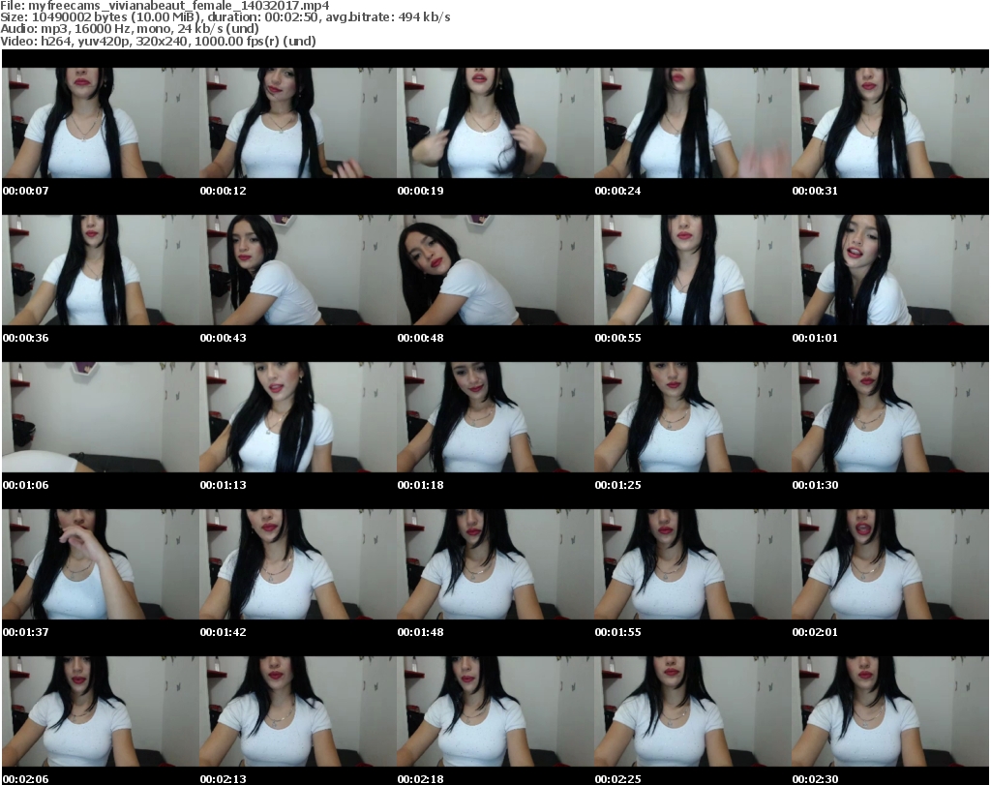Choose the frame above timestamp 00:02:06
The height and width of the screenshot is (785, 991).
101,711
